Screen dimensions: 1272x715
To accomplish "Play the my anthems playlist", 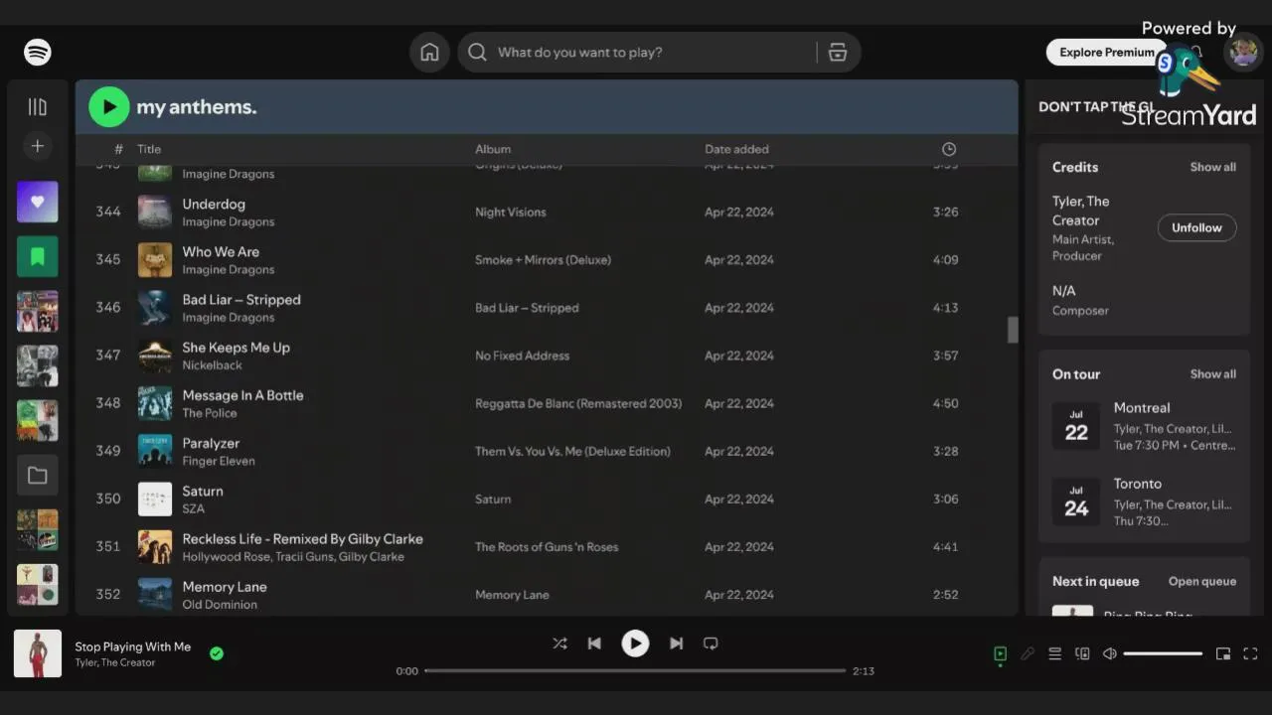I will (x=109, y=107).
